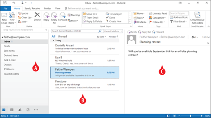
Task: Open the New Items menu
Action: point(12,18)
